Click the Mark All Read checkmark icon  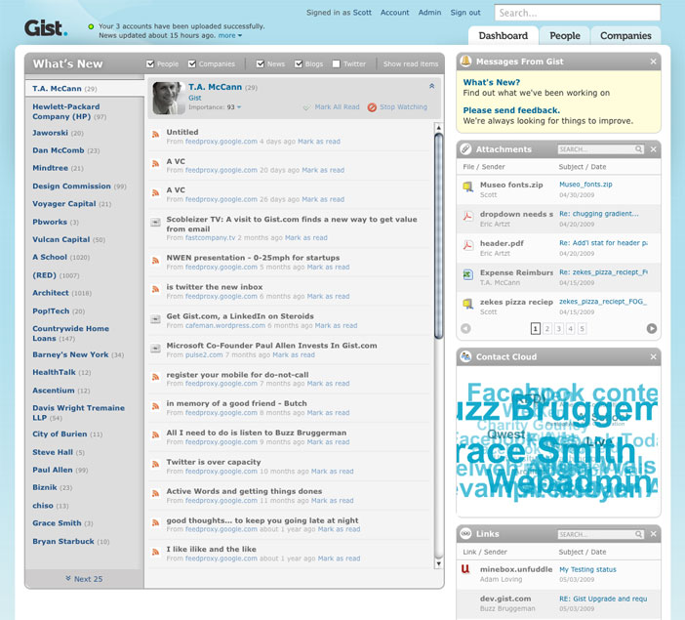pos(306,107)
